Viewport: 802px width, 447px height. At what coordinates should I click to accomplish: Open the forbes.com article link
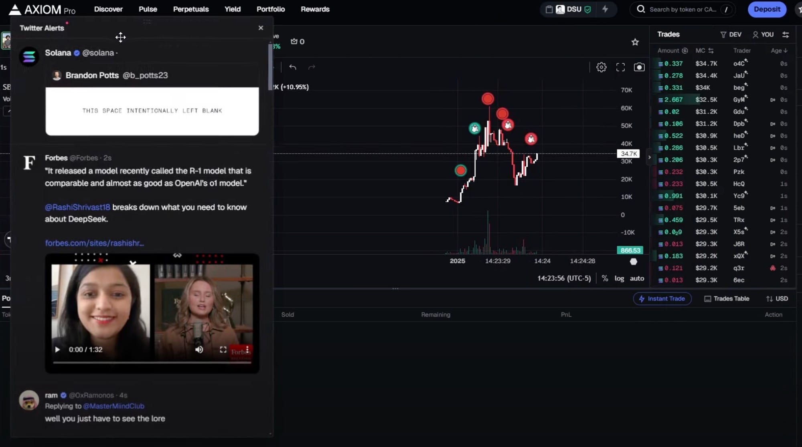click(94, 243)
